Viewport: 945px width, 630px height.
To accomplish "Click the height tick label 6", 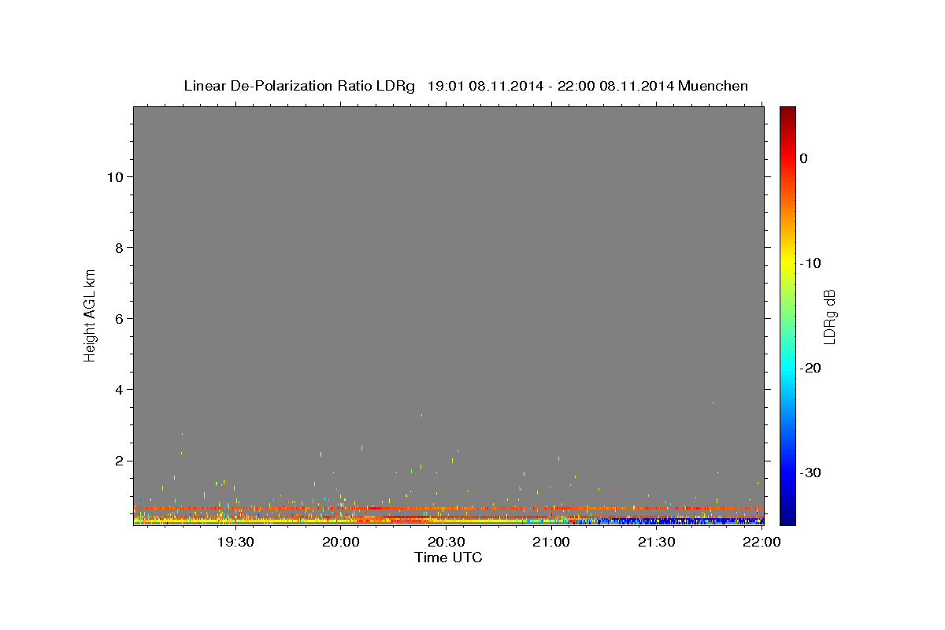I will pyautogui.click(x=118, y=319).
